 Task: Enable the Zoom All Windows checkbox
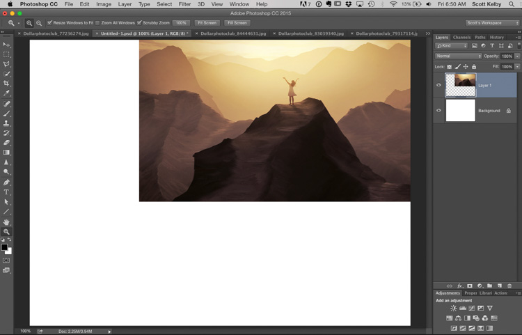click(x=97, y=23)
